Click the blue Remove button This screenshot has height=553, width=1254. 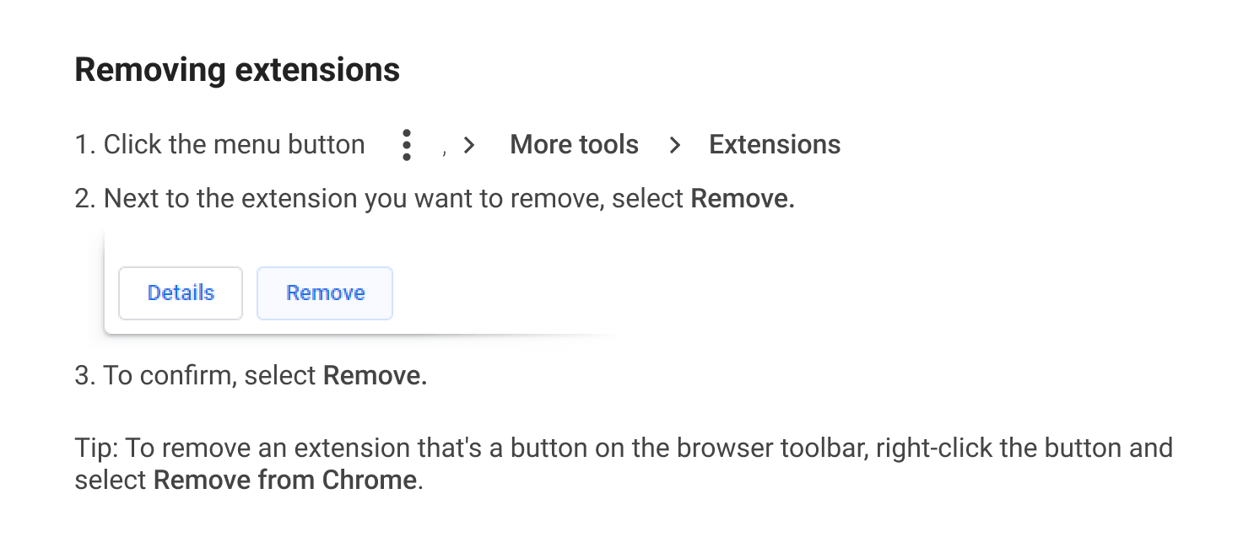coord(325,293)
